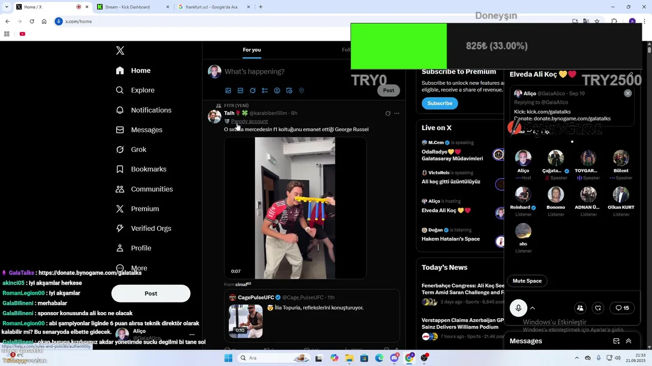The height and width of the screenshot is (366, 652).
Task: Expand microphone options chevron in Space
Action: point(532,308)
